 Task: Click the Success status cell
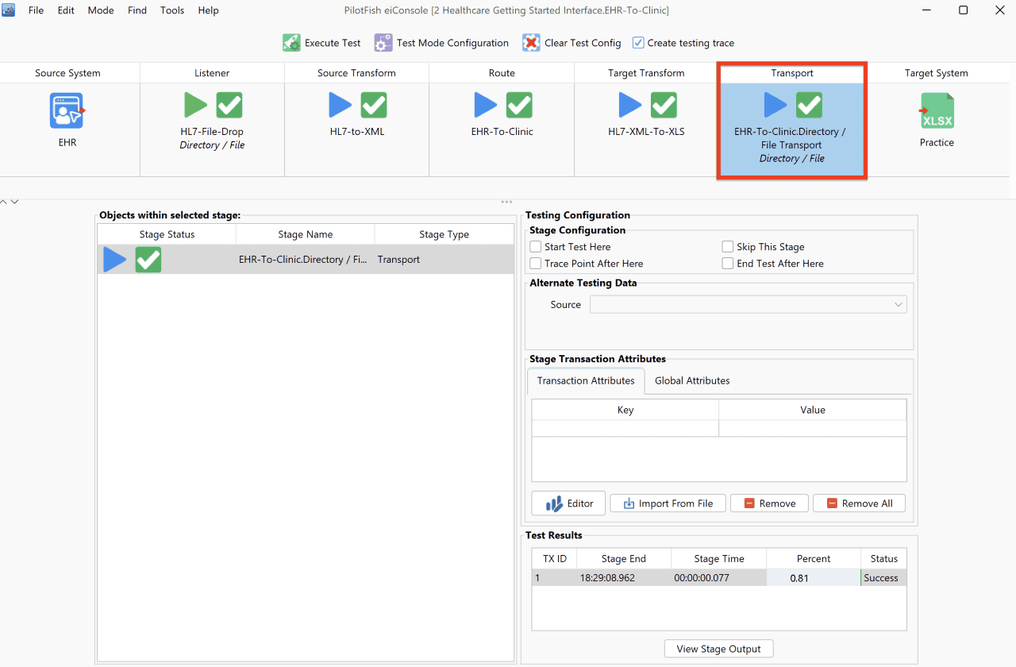(883, 578)
